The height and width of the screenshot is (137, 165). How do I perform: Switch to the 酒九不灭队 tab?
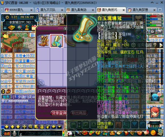click(49, 10)
